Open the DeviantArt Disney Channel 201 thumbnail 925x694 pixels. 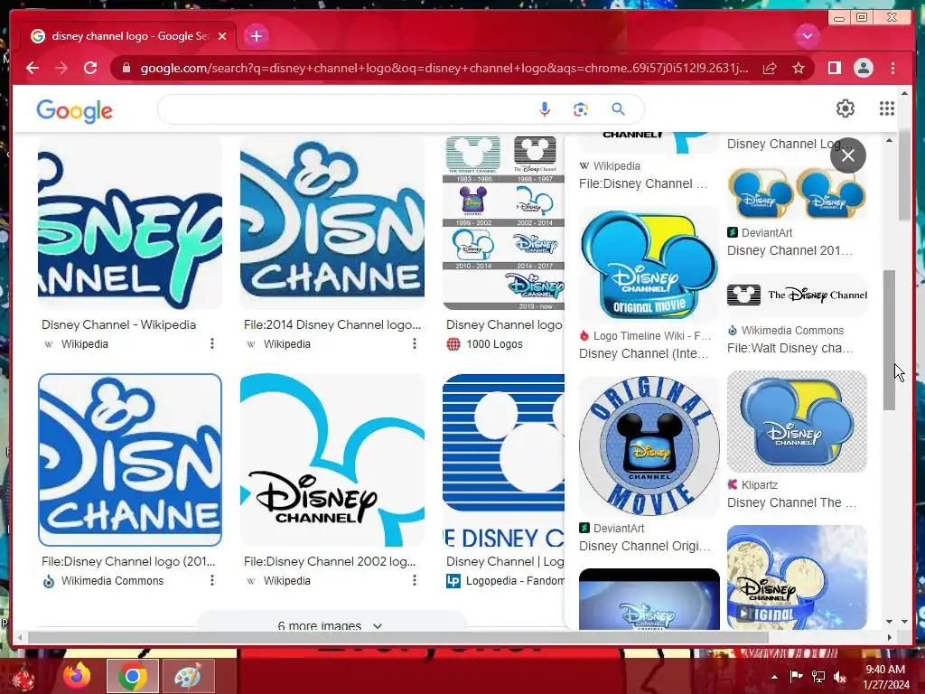pyautogui.click(x=797, y=193)
